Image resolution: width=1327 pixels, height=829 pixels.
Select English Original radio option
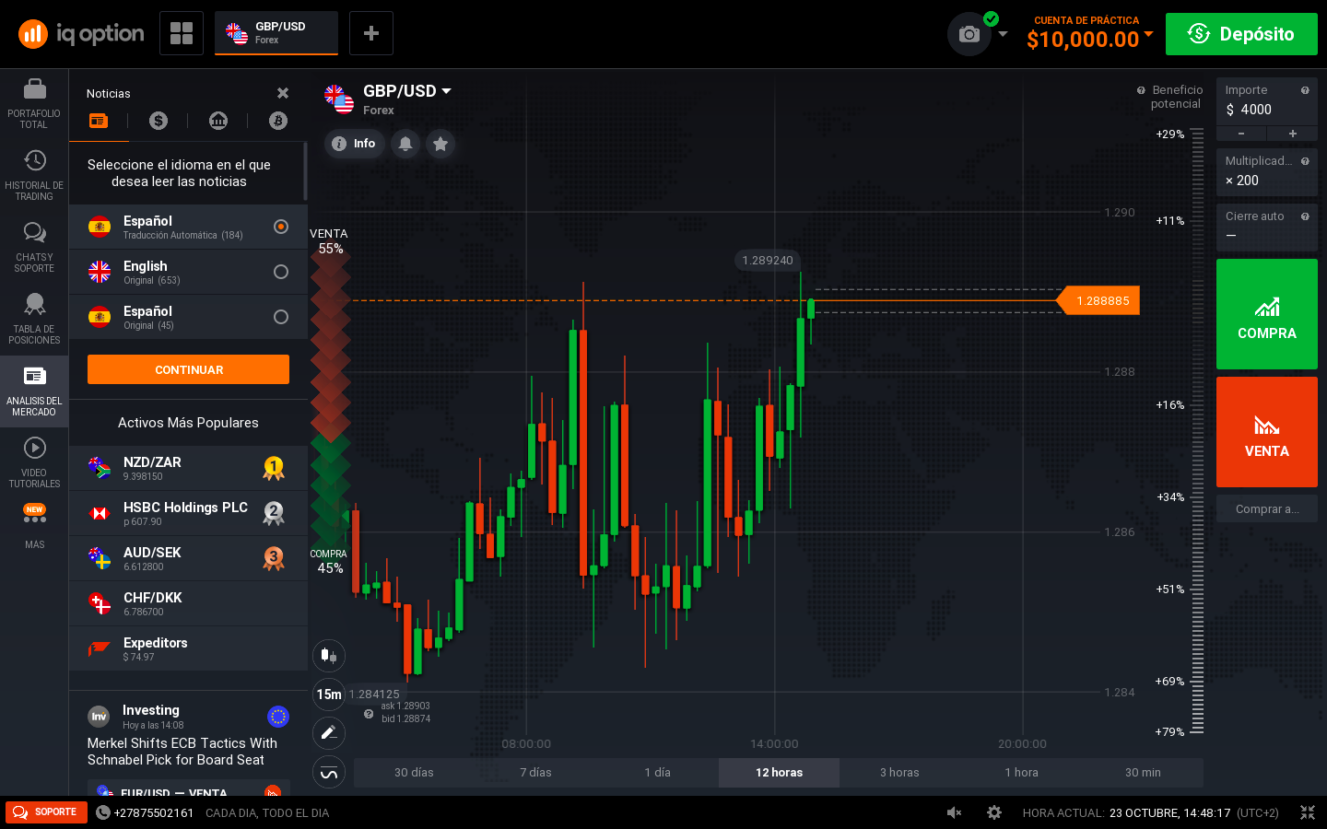(281, 272)
